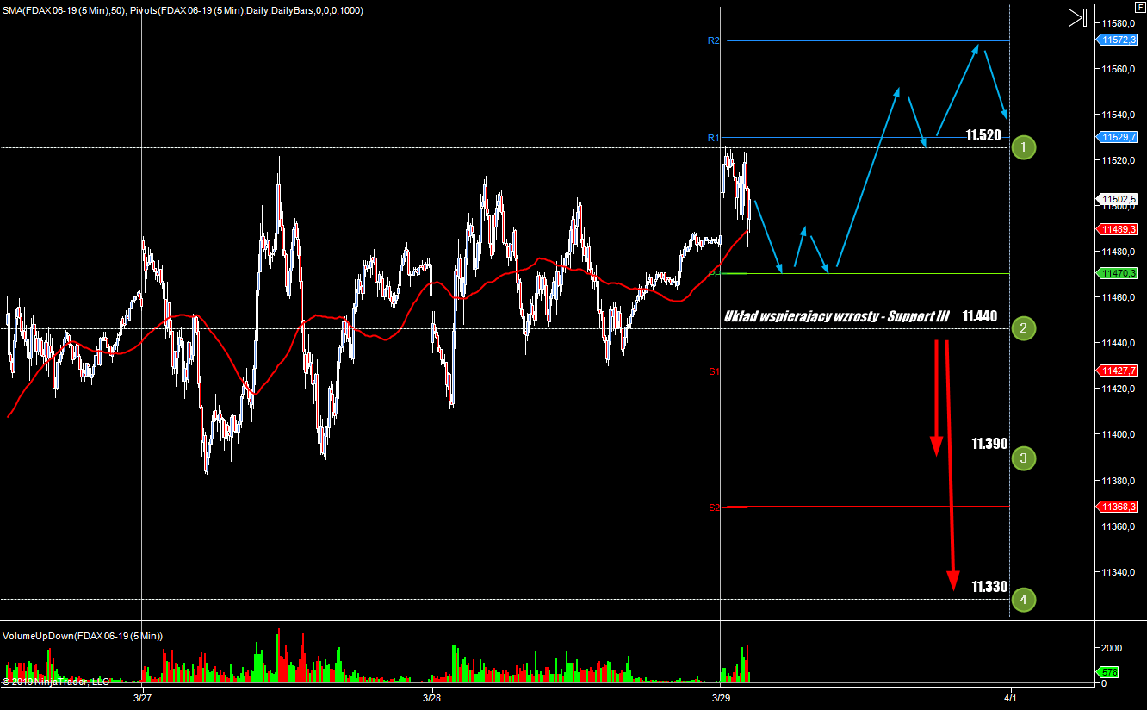The image size is (1147, 710).
Task: Select green circle marker number 2
Action: [1023, 327]
